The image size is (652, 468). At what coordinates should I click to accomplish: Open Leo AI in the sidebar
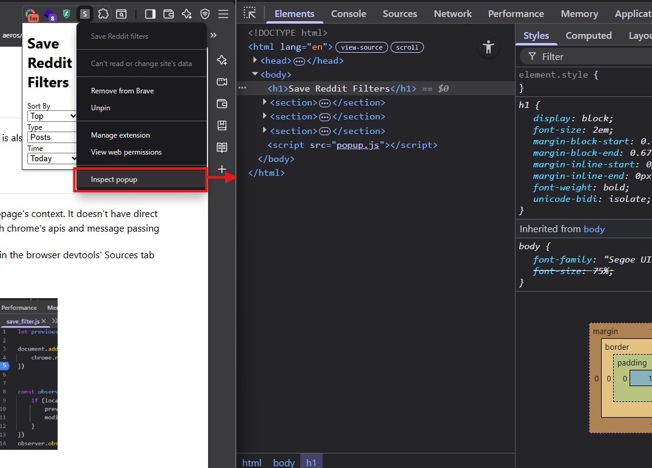[222, 60]
